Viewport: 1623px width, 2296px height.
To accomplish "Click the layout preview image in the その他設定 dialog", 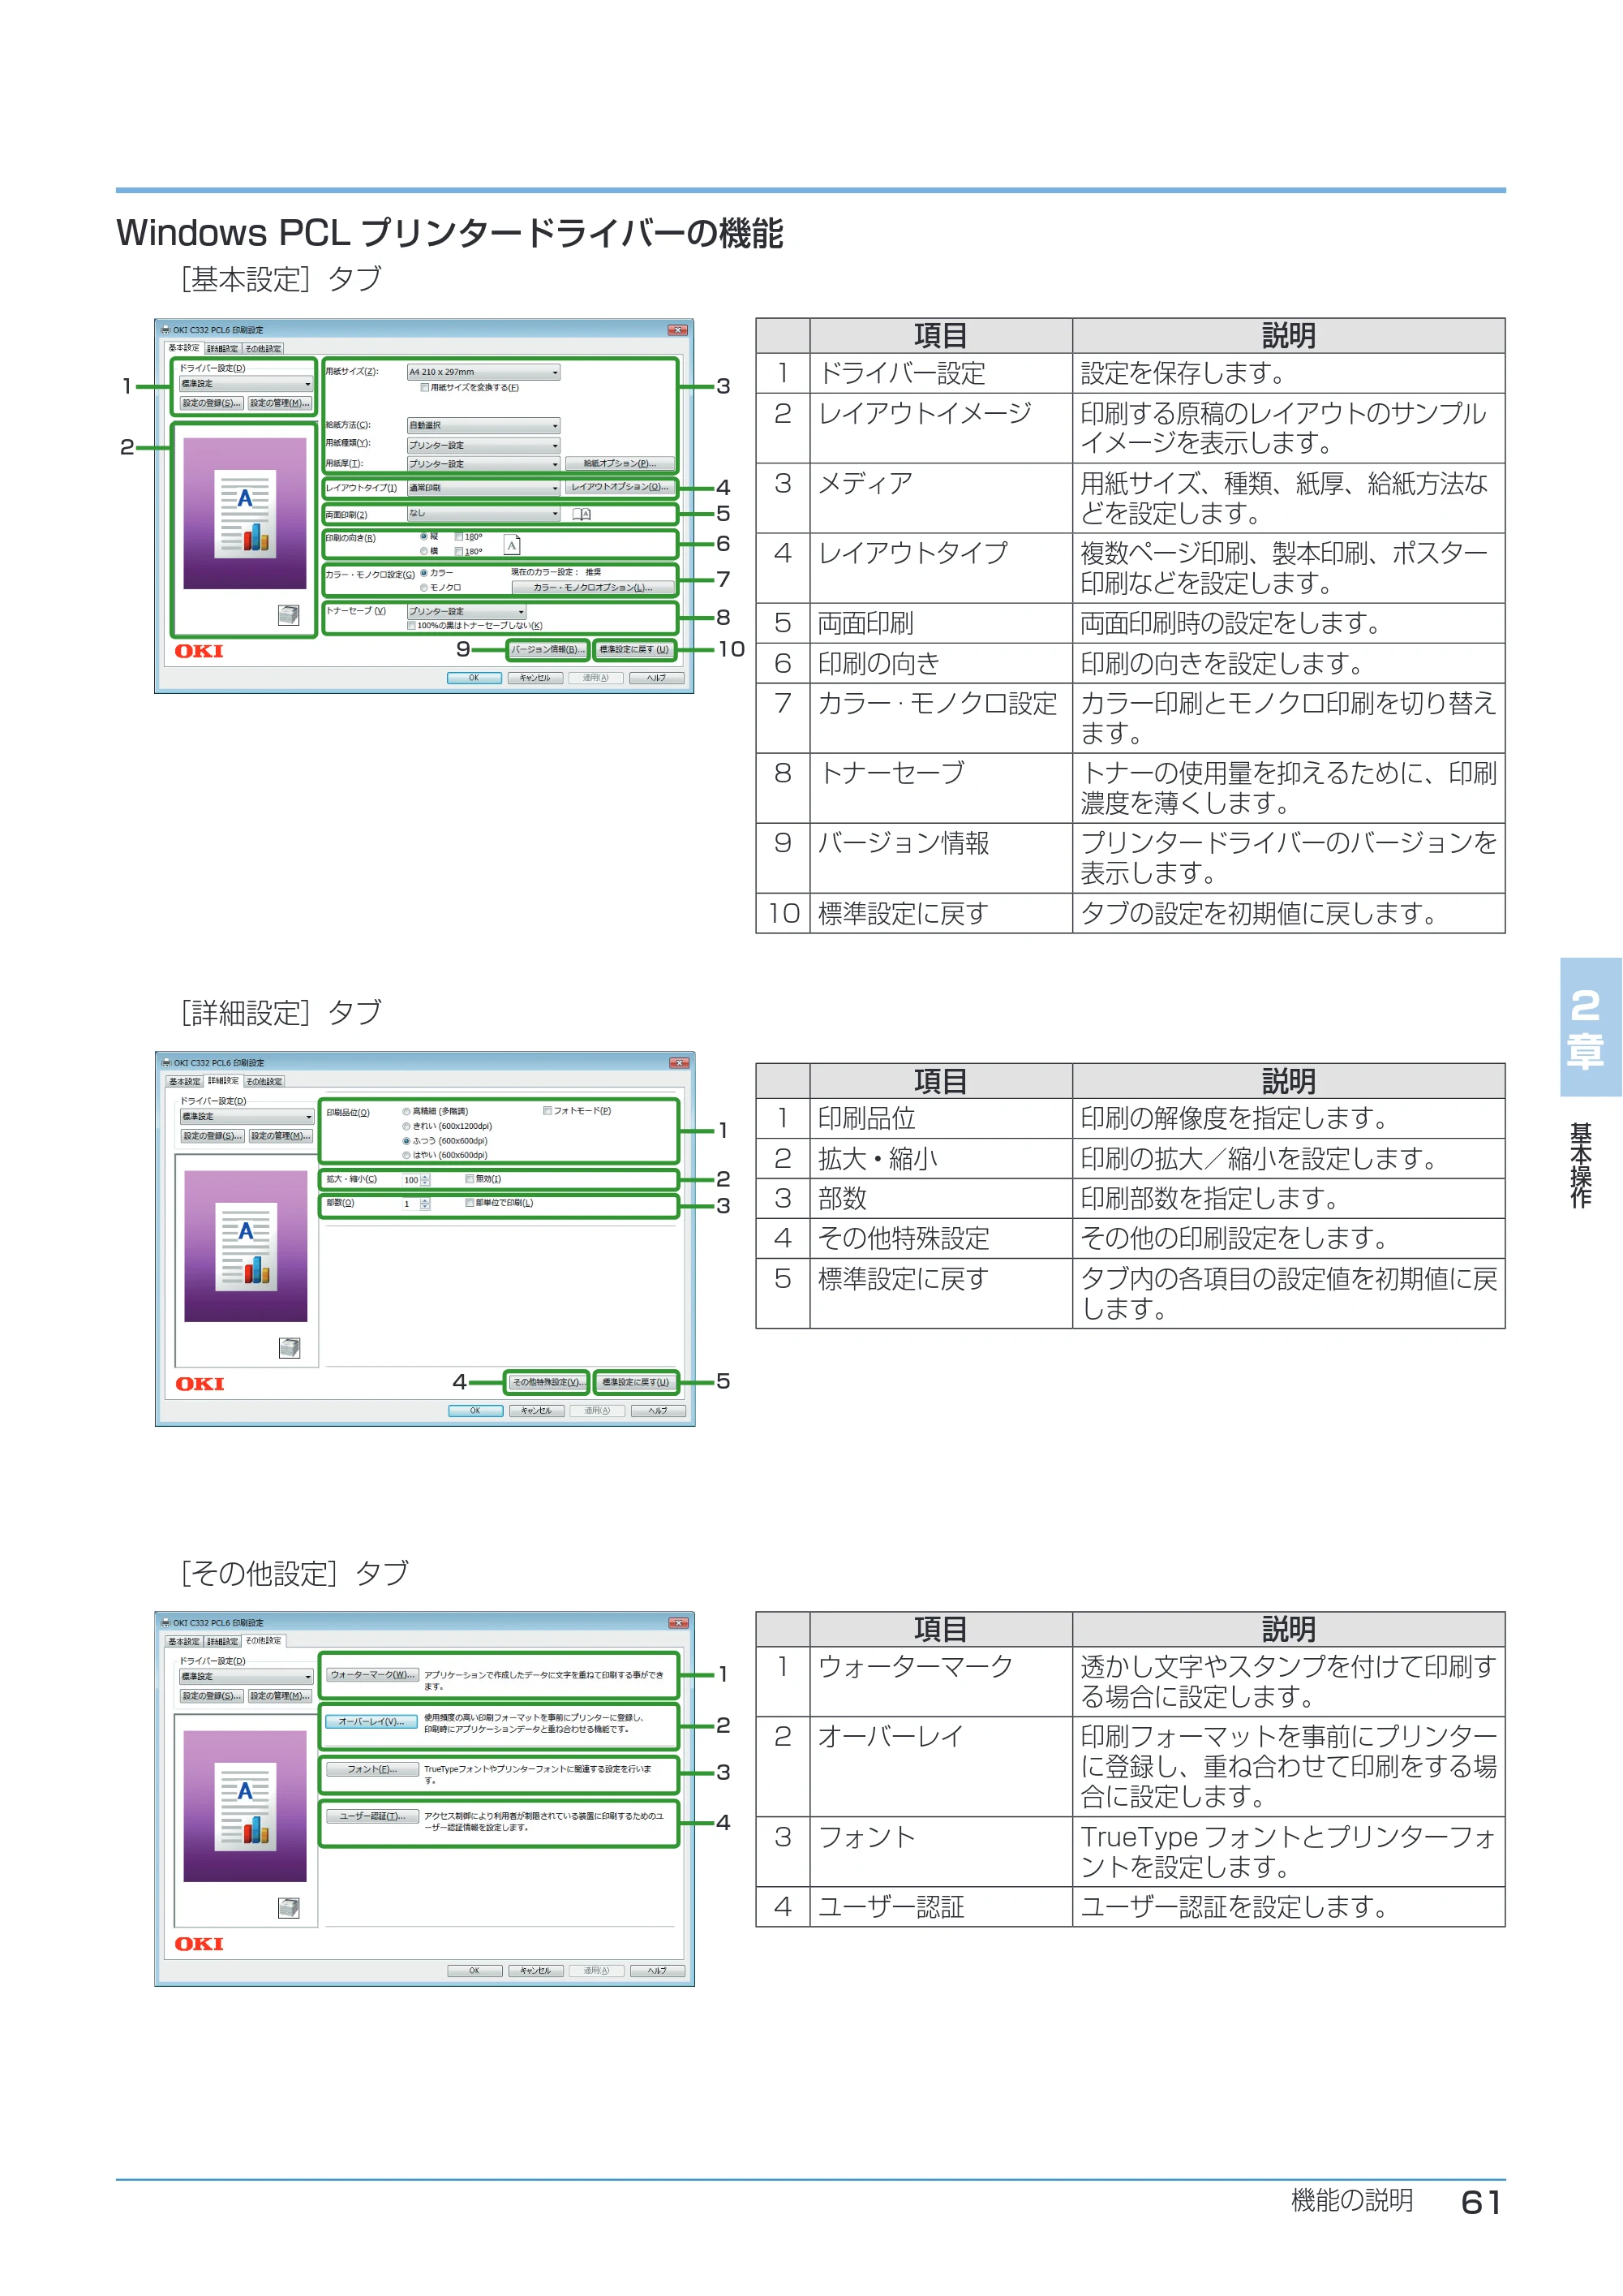I will click(x=245, y=1806).
